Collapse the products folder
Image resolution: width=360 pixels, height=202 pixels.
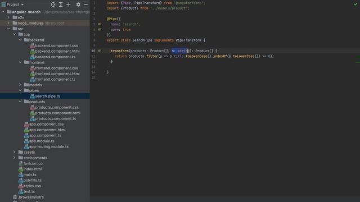coord(20,102)
